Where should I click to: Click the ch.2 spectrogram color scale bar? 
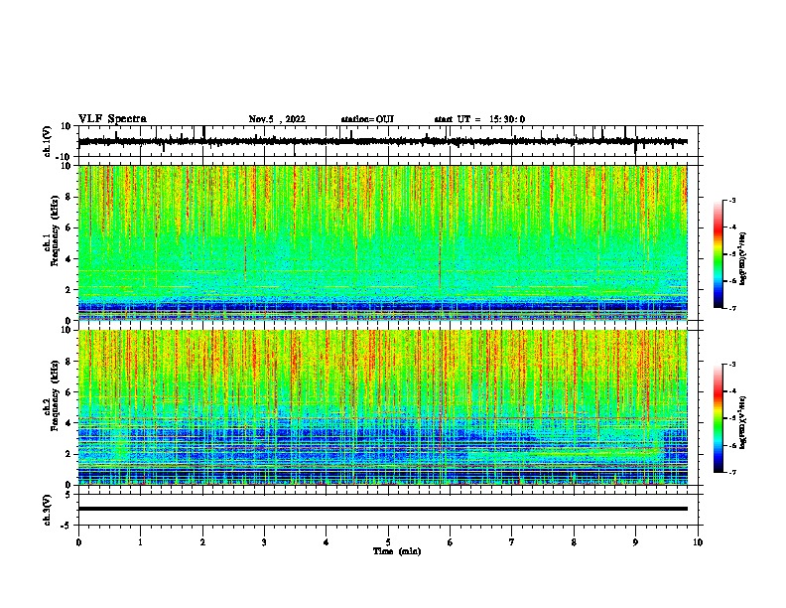pyautogui.click(x=719, y=418)
